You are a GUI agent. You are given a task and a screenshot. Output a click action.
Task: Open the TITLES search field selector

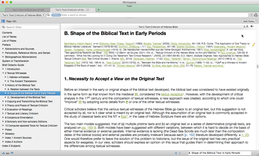pos(56,15)
